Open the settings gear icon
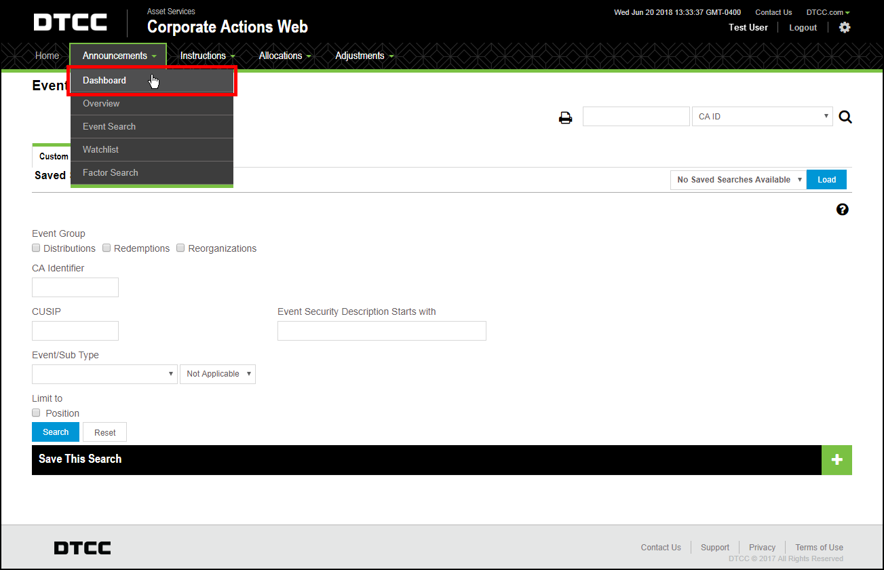 click(x=844, y=28)
